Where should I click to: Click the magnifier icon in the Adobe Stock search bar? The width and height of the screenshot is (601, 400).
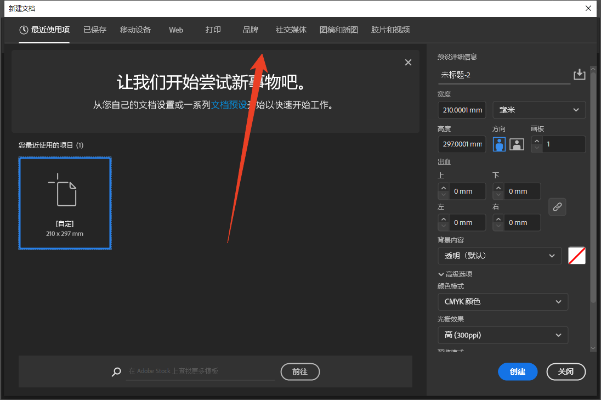coord(116,372)
